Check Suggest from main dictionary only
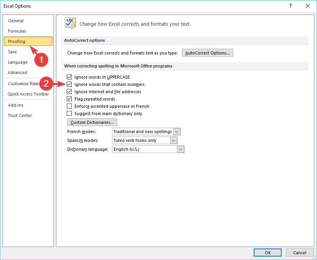The height and width of the screenshot is (260, 317). tap(69, 114)
